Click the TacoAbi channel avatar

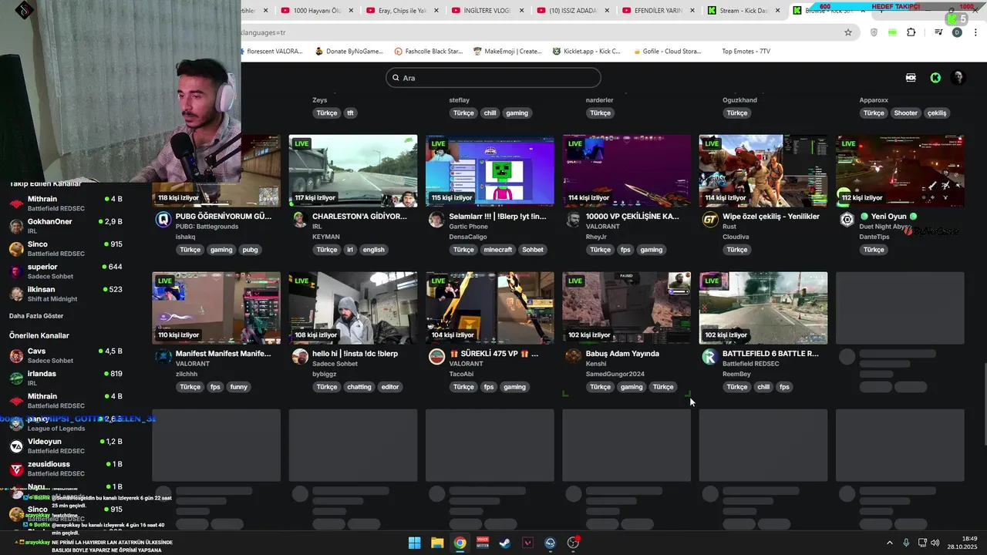(x=436, y=357)
